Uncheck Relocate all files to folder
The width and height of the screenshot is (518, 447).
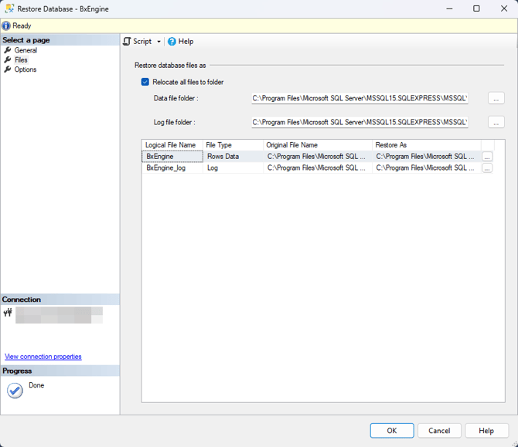coord(145,82)
